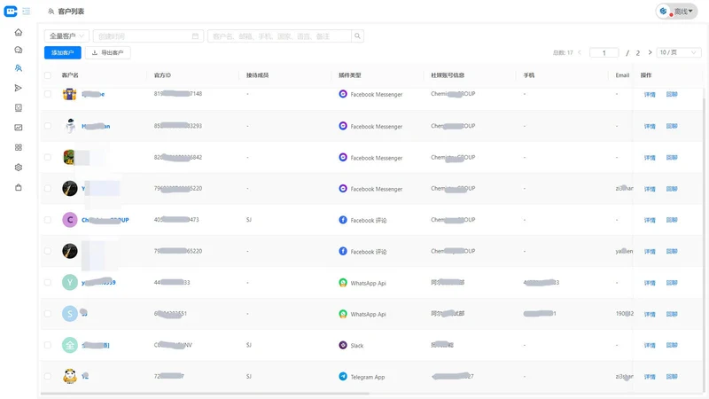Click the 导出客户 button
709x399 pixels.
pos(107,52)
